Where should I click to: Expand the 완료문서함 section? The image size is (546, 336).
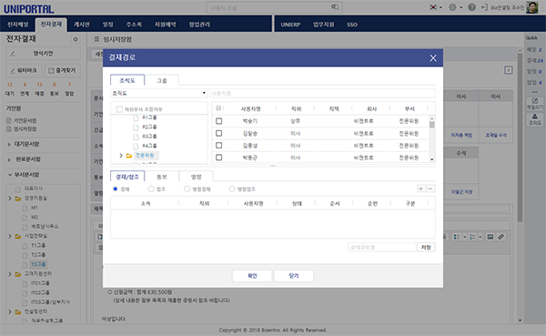click(9, 159)
